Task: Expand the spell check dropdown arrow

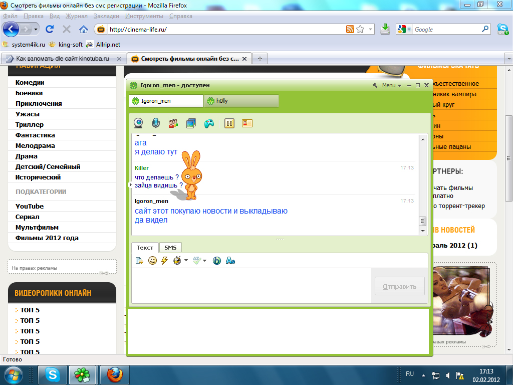Action: pos(205,261)
